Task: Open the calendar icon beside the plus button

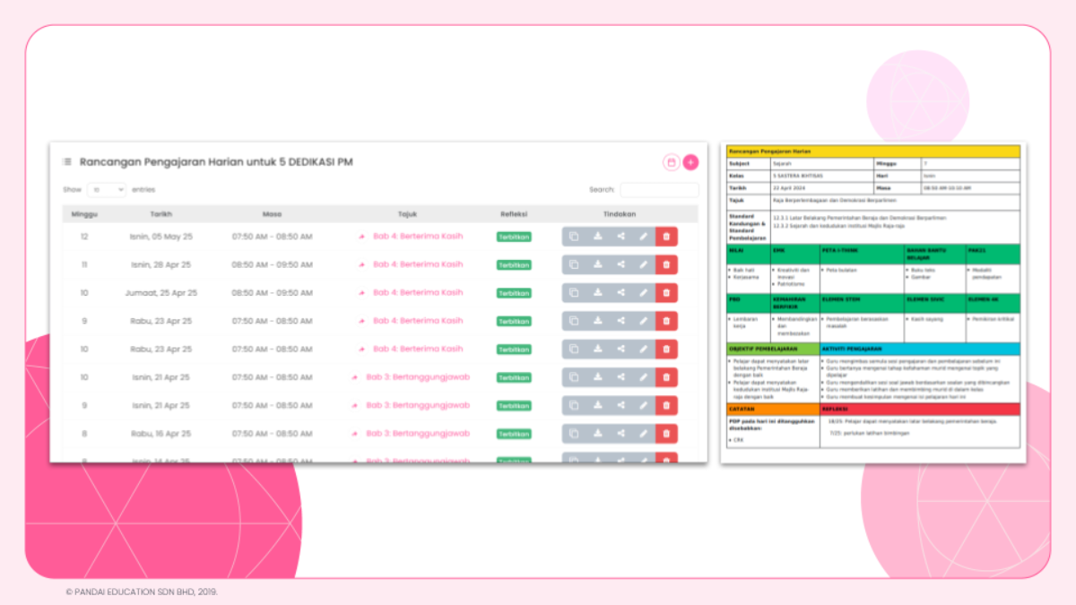Action: pos(671,162)
